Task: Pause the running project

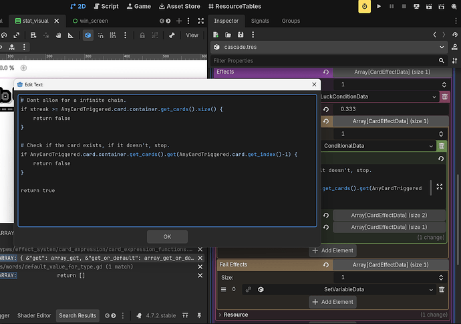Action: point(392,6)
